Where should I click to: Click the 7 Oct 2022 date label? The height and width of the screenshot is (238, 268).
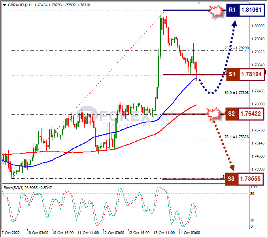coord(10,233)
